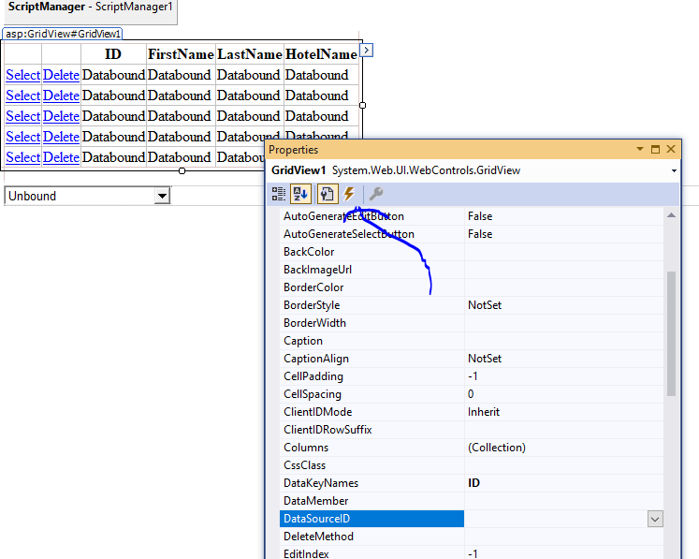Click Delete link in third grid row
699x559 pixels.
tap(61, 116)
